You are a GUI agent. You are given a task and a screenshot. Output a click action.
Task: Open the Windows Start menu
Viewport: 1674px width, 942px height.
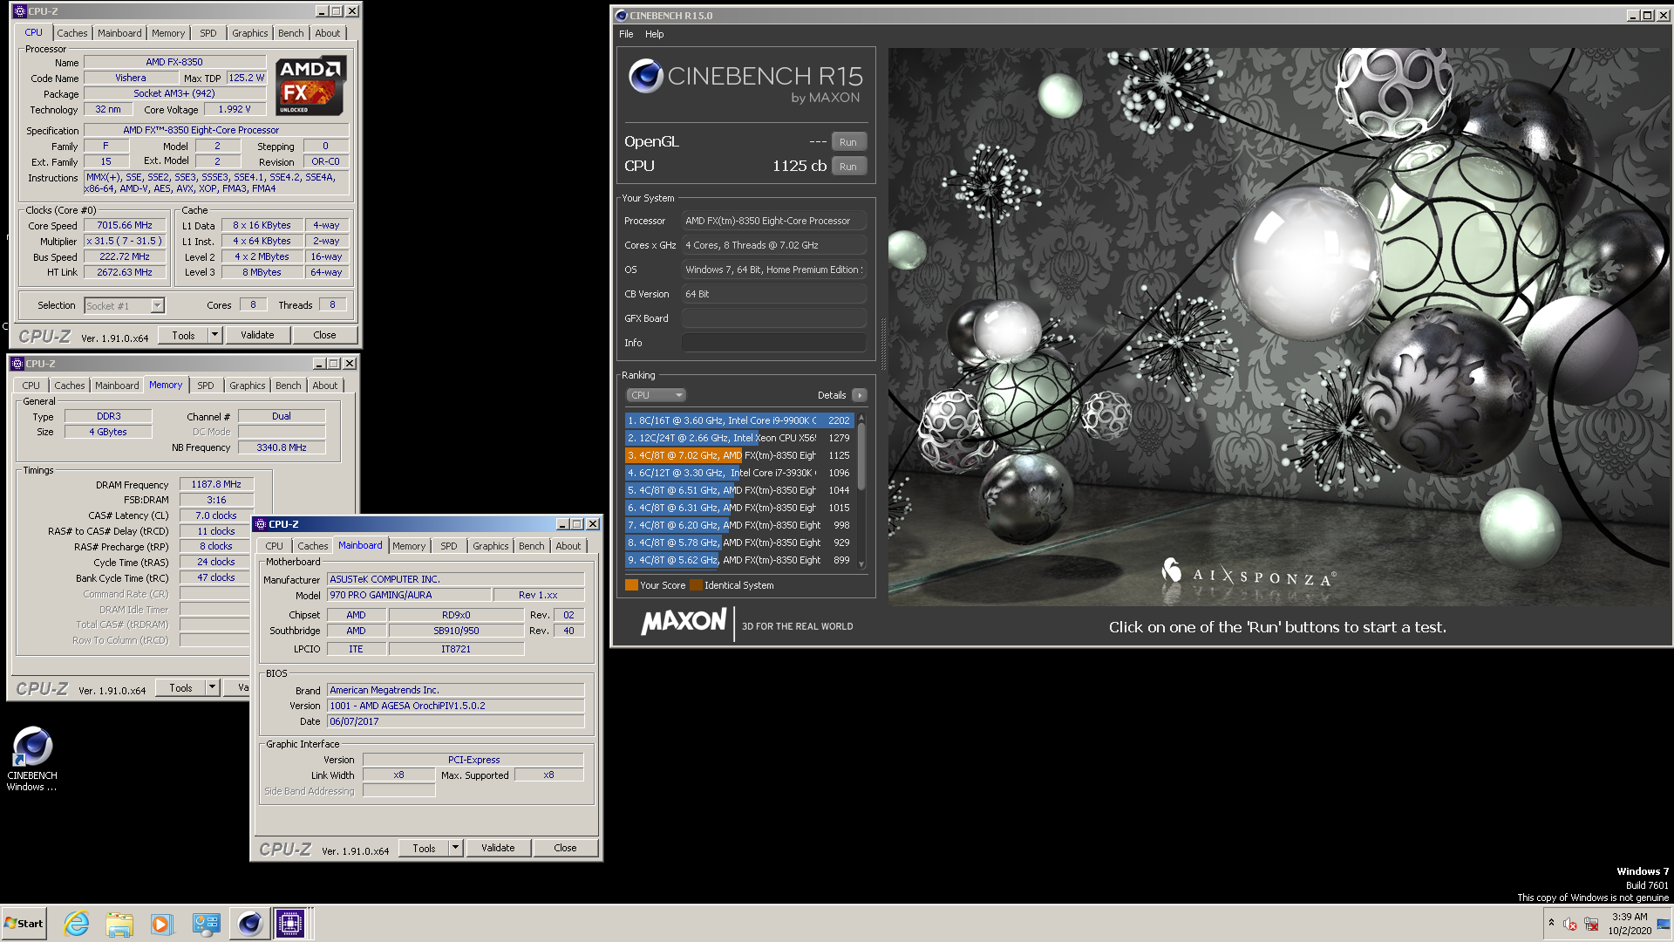(24, 923)
